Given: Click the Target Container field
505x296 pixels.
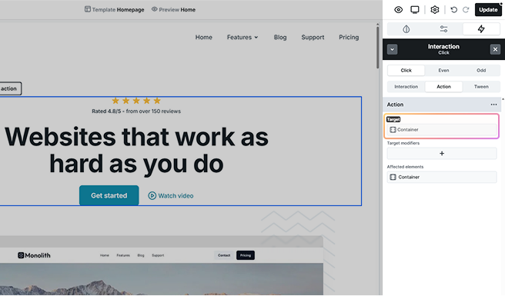Looking at the screenshot, I should point(442,130).
